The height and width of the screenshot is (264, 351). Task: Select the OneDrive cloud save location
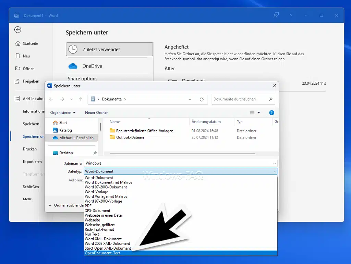(x=92, y=66)
